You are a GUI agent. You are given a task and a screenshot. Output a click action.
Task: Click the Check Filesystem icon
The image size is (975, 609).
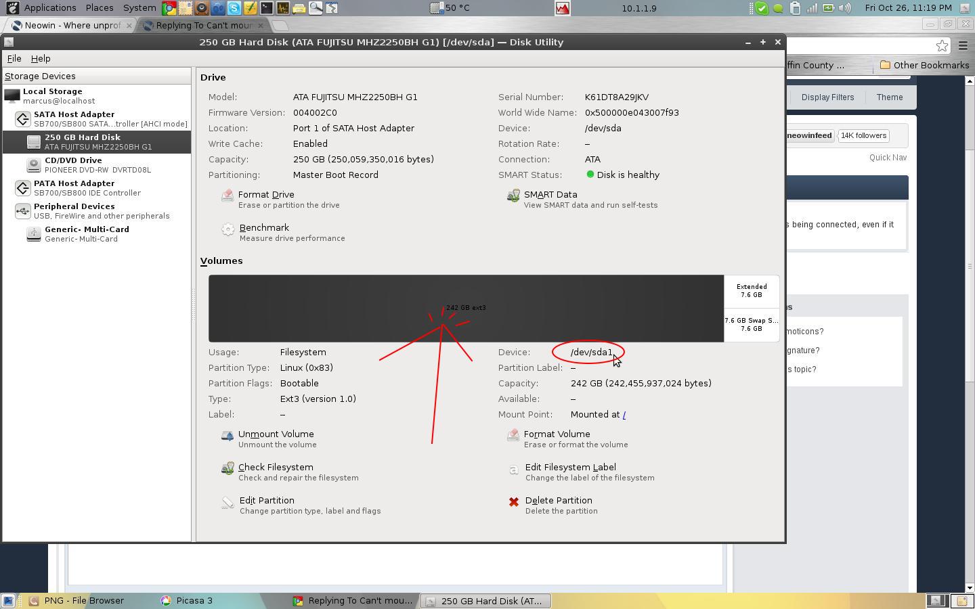[x=227, y=468]
